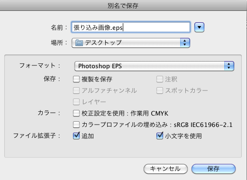Click in the 名前 filename field

[131, 27]
